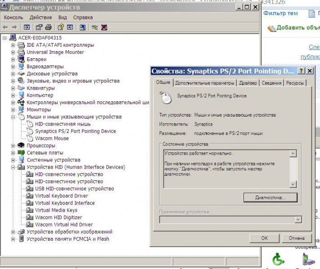The image size is (320, 269).
Task: Switch to Дополнительные параметры tab
Action: pyautogui.click(x=204, y=83)
